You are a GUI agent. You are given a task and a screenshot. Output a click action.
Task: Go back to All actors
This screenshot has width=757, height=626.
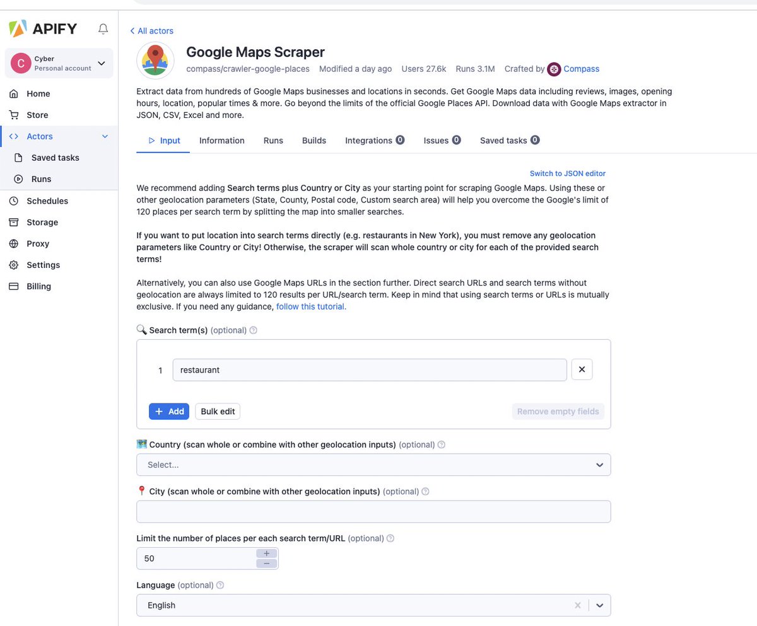click(x=151, y=31)
